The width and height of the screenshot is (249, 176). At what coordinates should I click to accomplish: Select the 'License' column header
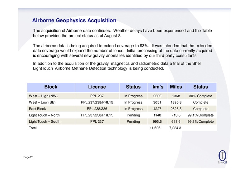(x=97, y=87)
